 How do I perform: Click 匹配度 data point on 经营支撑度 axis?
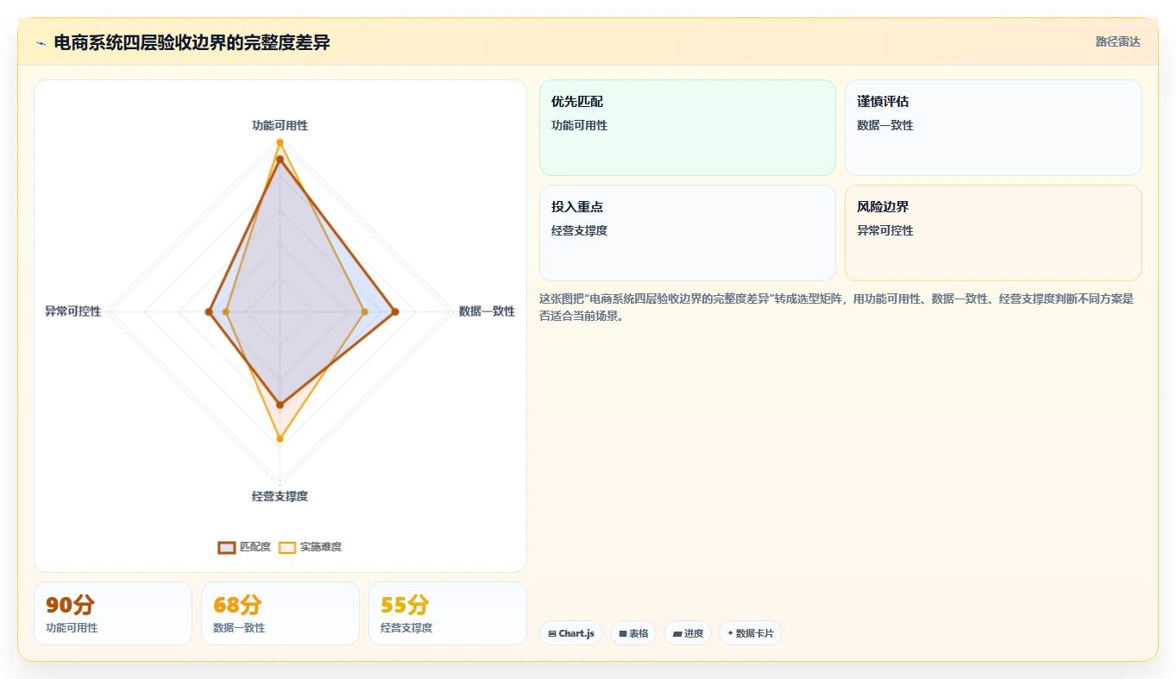point(280,405)
